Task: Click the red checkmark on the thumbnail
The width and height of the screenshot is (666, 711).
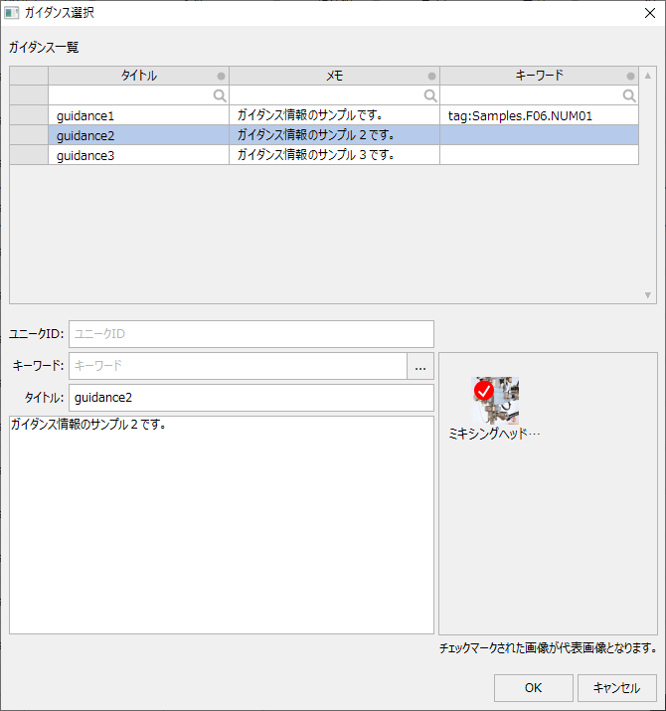Action: [484, 391]
